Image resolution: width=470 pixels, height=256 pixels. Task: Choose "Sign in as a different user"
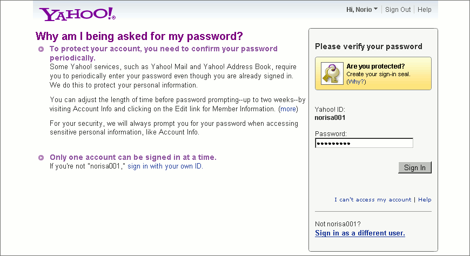coord(360,233)
